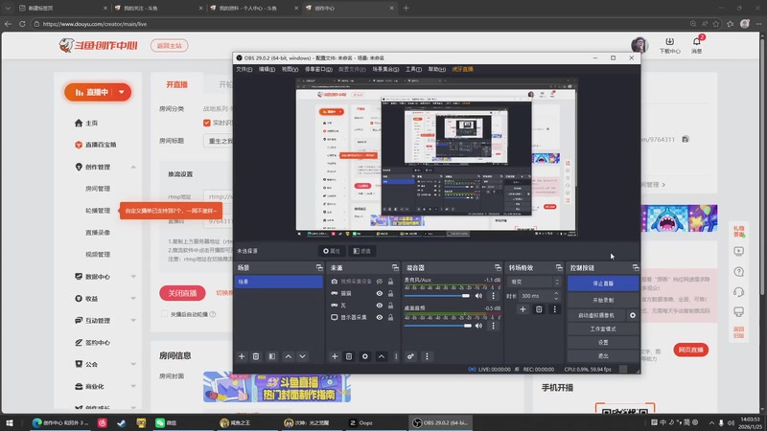Expand the 互动管理 sidebar section
767x431 pixels.
coord(133,321)
